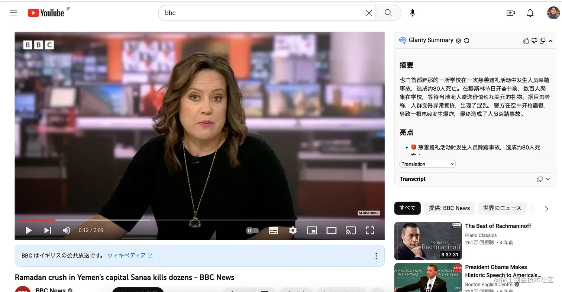Click the 摘要 heading

407,65
